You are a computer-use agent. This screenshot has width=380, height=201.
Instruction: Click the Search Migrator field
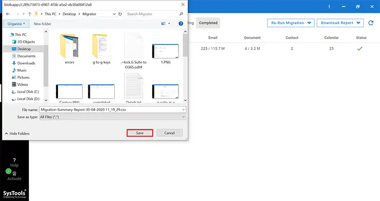[x=155, y=14]
